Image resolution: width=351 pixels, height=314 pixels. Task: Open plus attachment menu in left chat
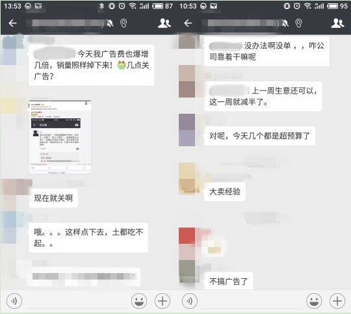click(x=162, y=301)
